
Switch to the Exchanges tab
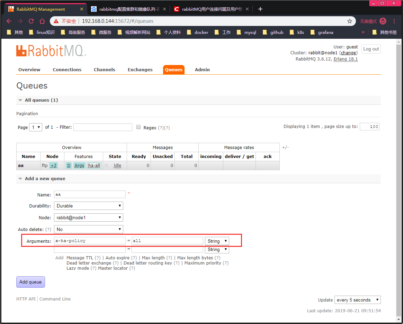click(140, 70)
